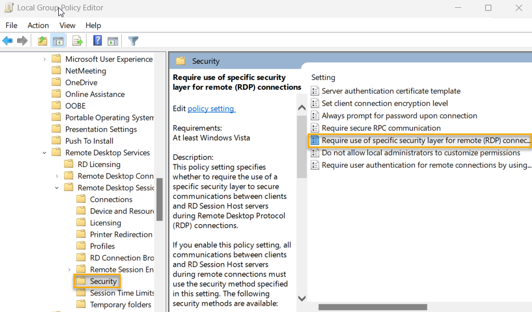Open the Action menu
Viewport: 532px width, 312px height.
pos(38,25)
